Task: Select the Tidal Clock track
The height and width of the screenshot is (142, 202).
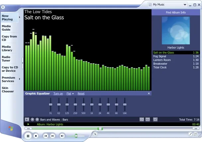Action: click(176, 67)
